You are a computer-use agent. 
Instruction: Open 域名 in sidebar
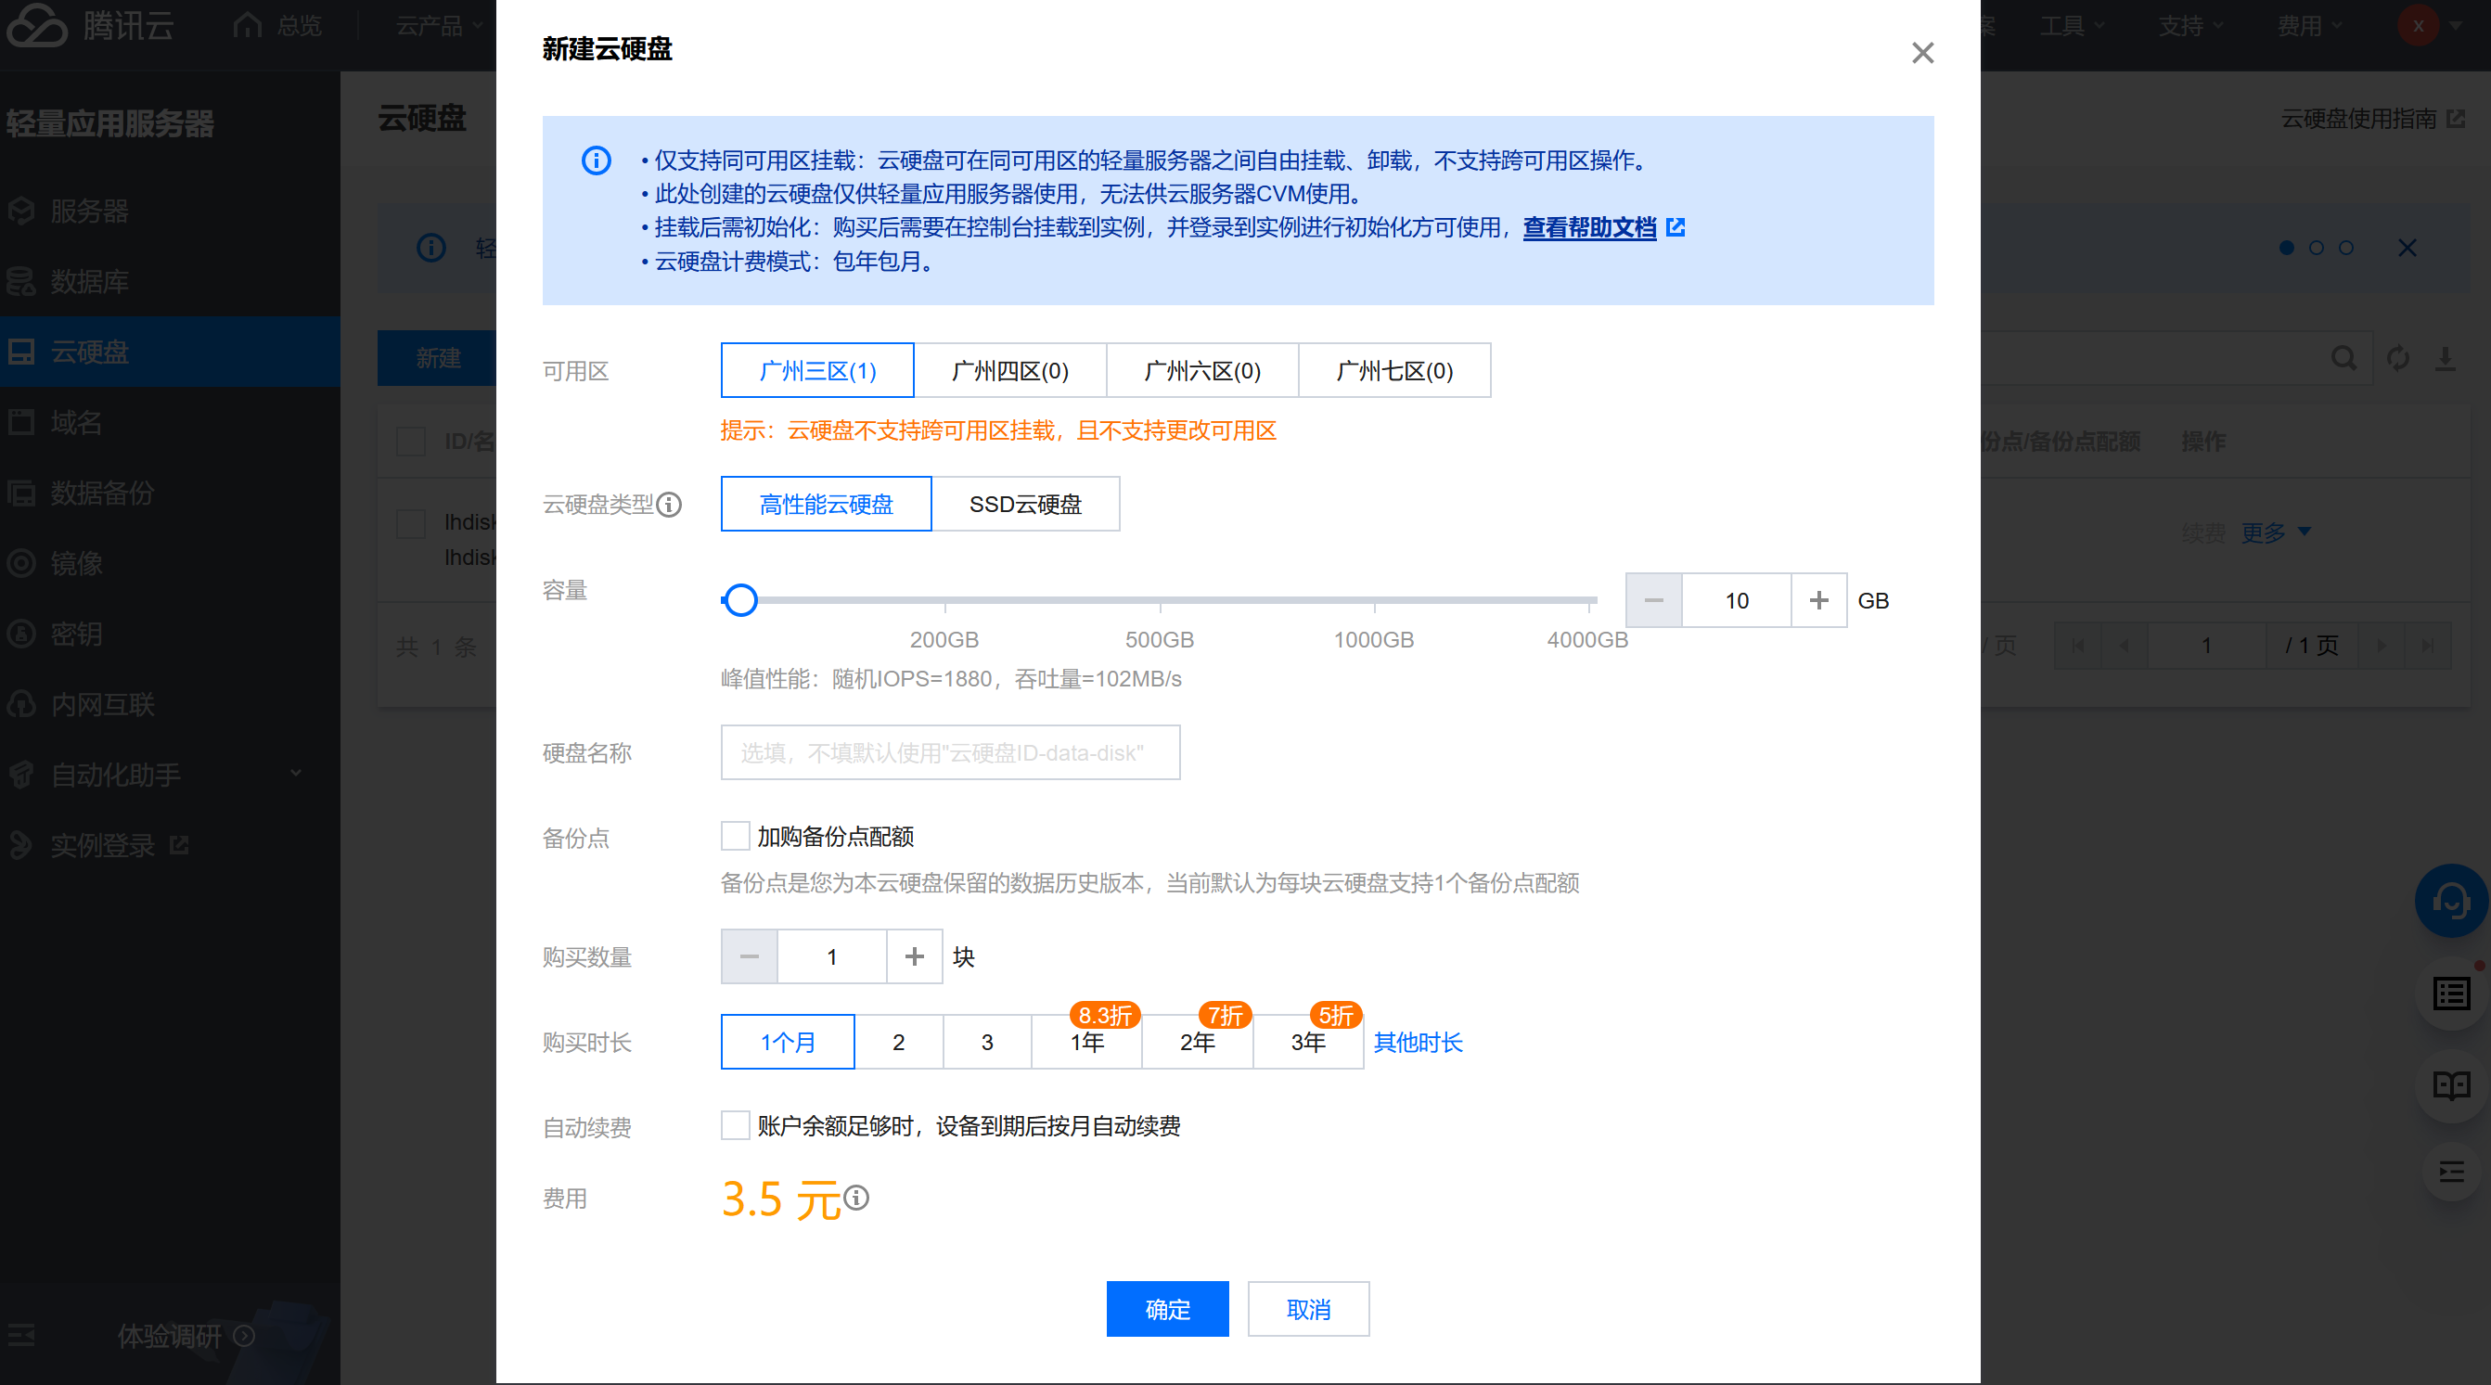170,423
